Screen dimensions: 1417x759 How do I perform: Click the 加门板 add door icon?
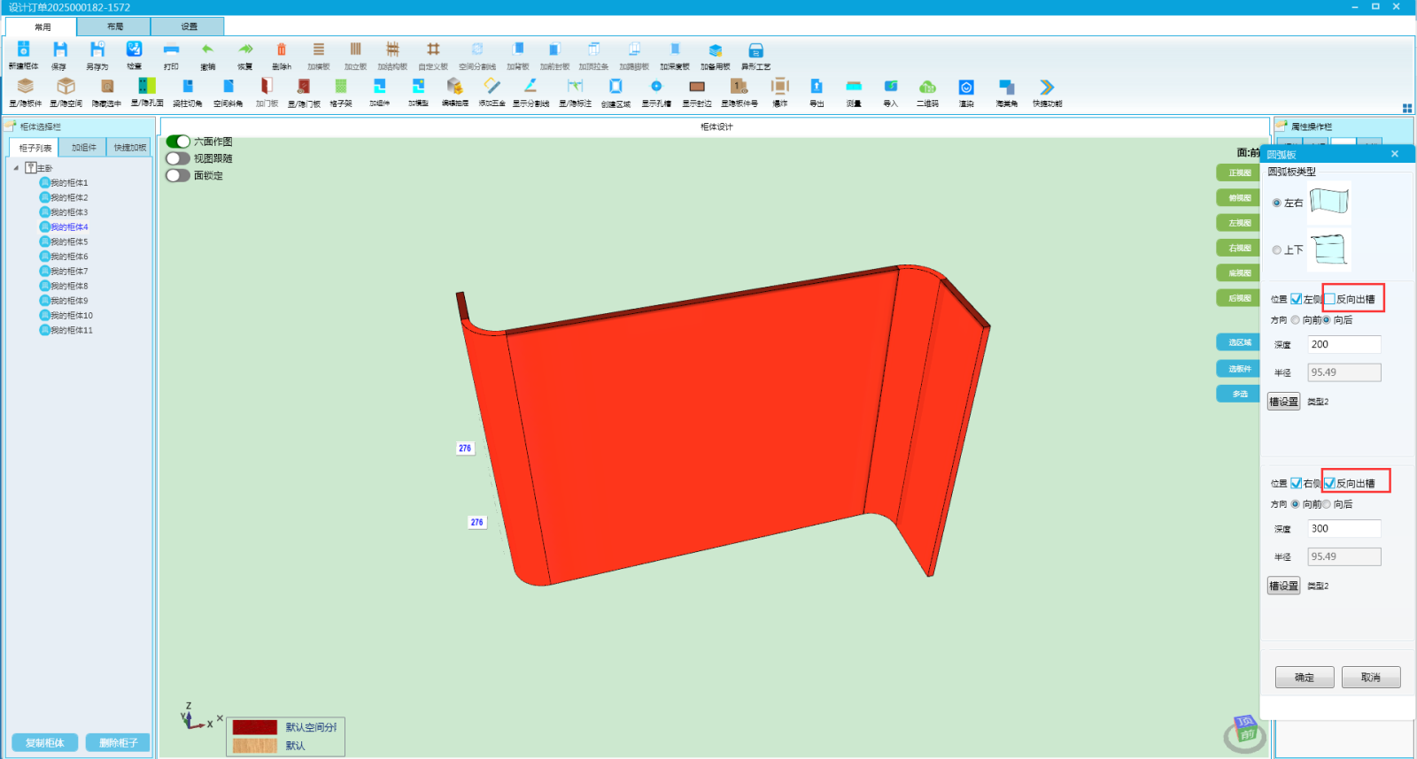[267, 86]
